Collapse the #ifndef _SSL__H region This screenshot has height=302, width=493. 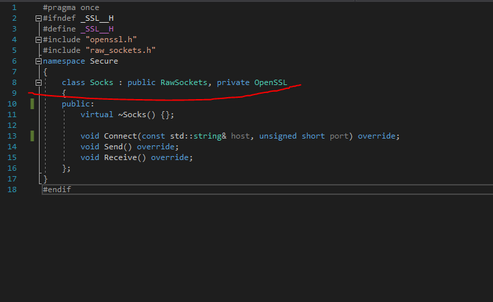(x=38, y=19)
